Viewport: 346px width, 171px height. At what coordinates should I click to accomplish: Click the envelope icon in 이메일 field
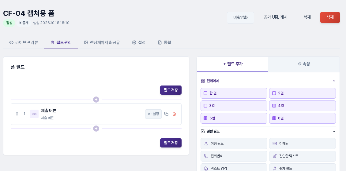[275, 144]
